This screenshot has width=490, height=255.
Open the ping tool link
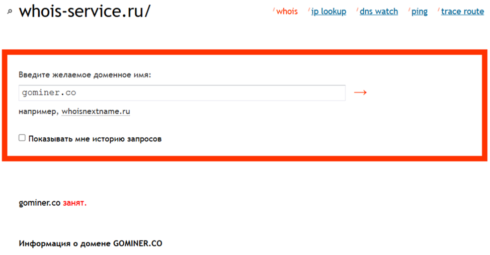pos(420,12)
